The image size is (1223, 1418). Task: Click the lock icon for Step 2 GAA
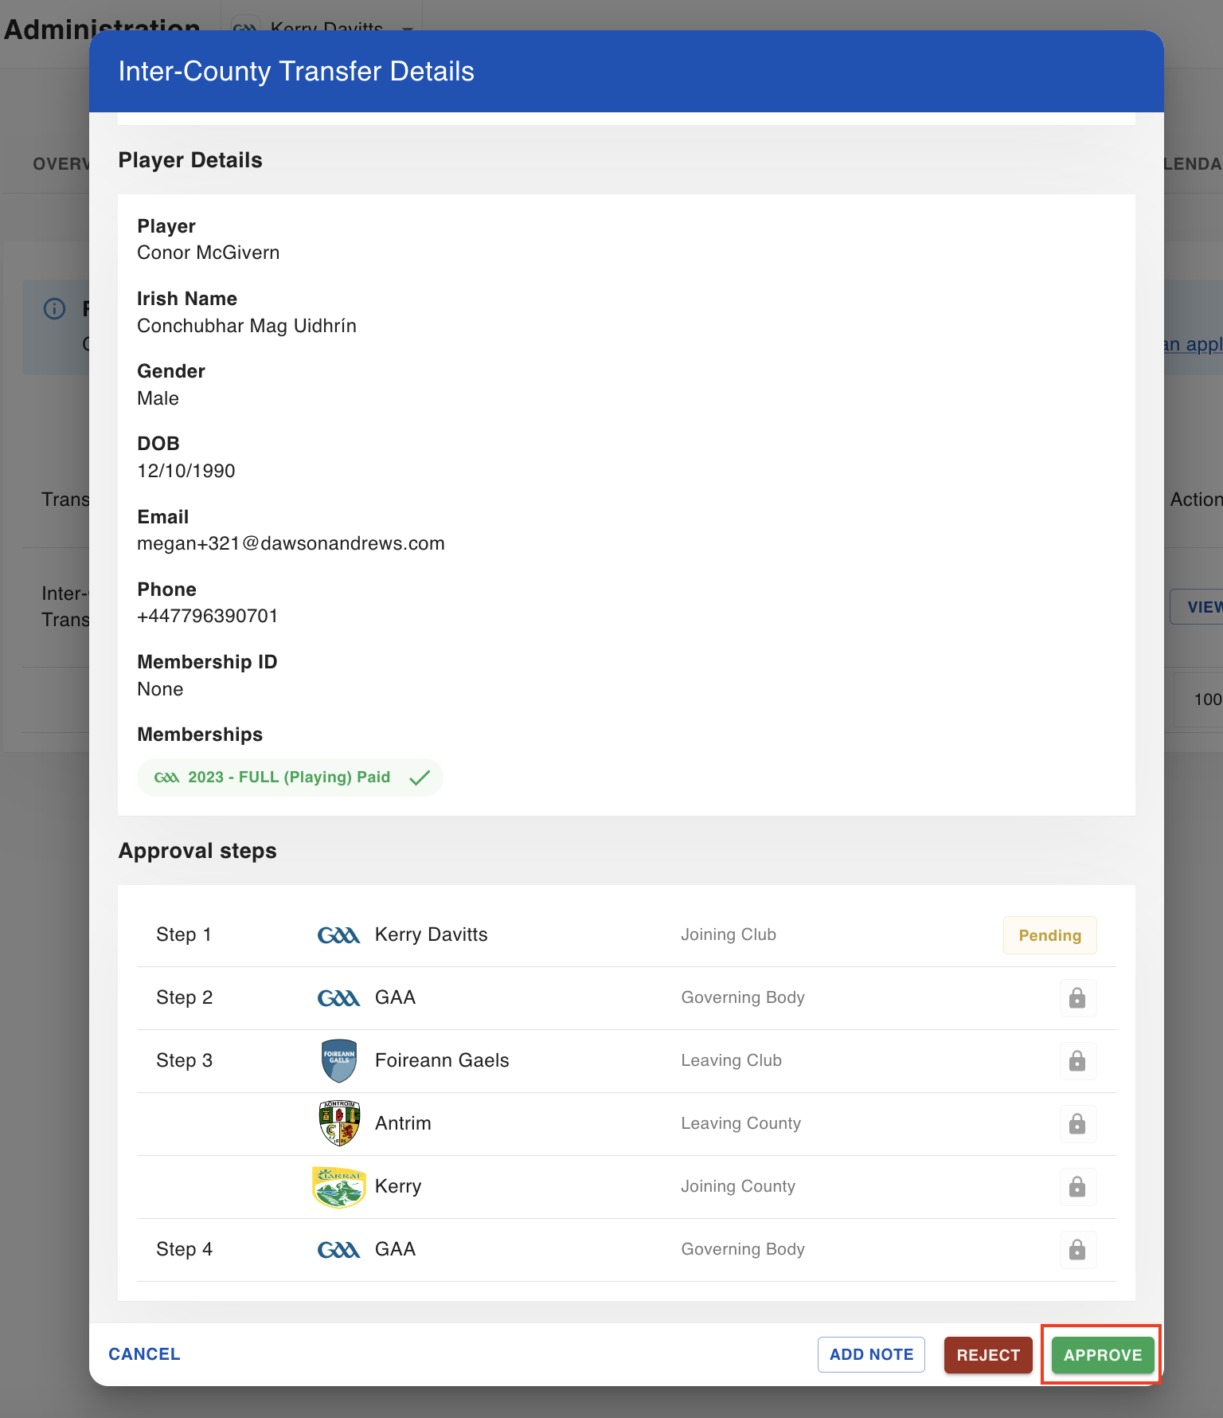pos(1077,998)
